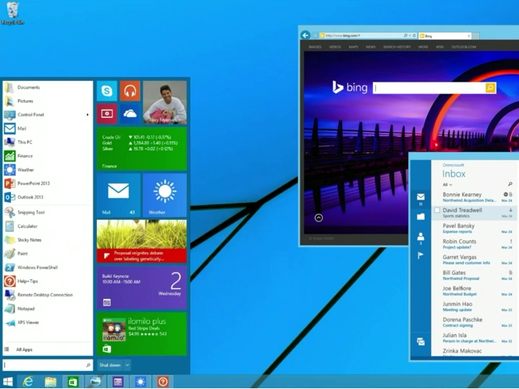Open the people icon in Mail sidebar
The image size is (519, 389).
(421, 238)
